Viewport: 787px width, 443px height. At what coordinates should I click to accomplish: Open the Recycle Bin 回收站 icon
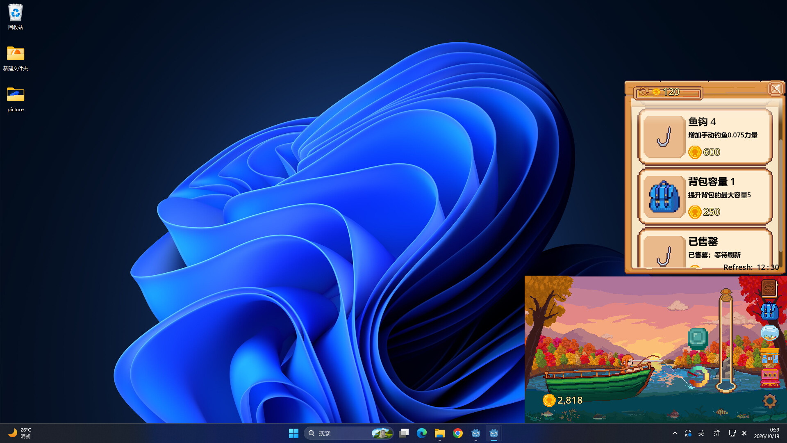[x=16, y=16]
